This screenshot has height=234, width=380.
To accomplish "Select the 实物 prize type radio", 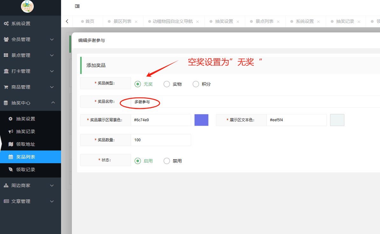I will pos(167,84).
